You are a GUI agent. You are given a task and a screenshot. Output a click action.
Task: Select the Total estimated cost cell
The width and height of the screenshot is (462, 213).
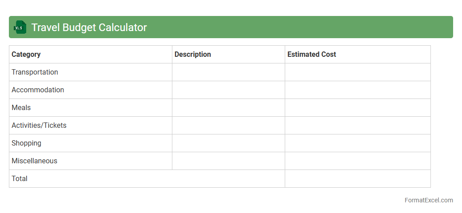(358, 178)
